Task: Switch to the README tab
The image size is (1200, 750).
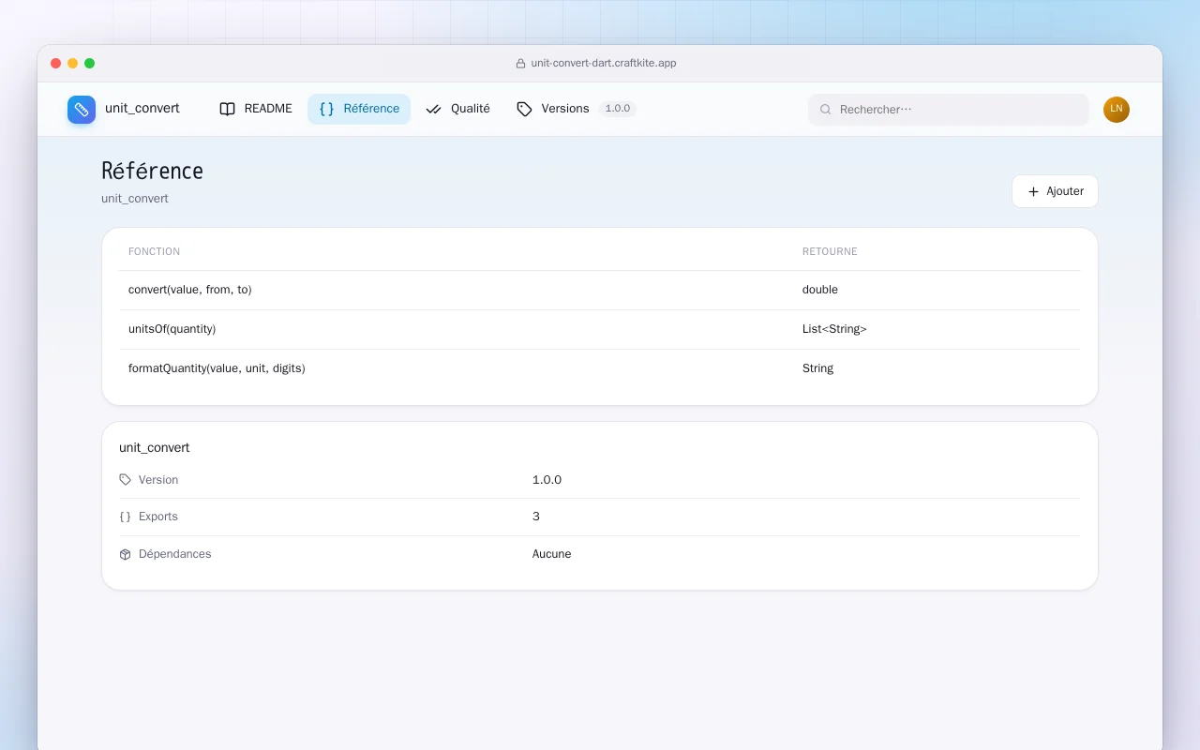Action: point(256,109)
